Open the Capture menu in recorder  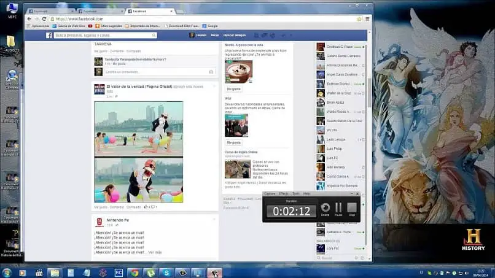[269, 193]
